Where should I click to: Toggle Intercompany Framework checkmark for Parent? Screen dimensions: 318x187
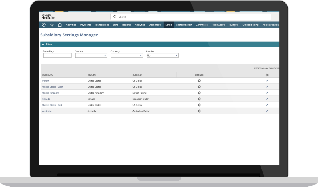[267, 81]
